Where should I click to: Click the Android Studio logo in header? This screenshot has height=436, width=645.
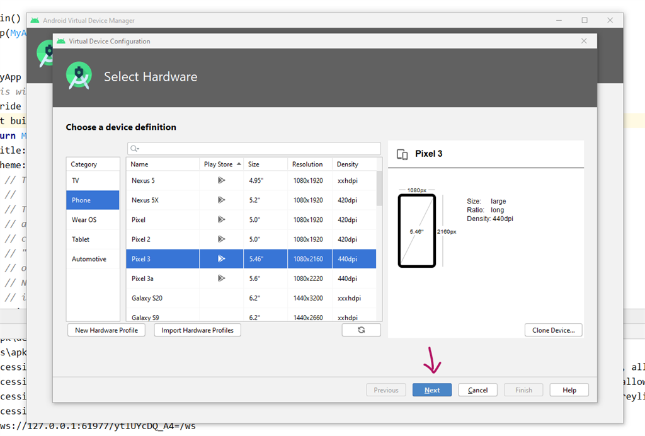pyautogui.click(x=79, y=76)
